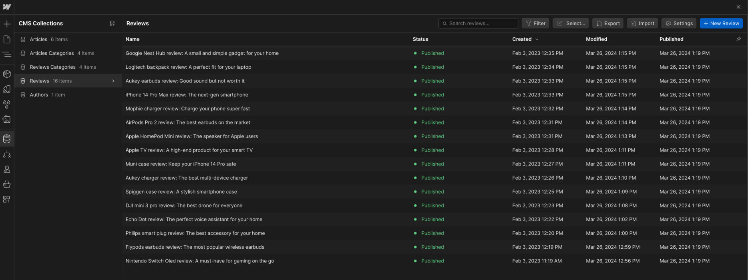Viewport: 748px width, 280px height.
Task: Open the Pages panel icon
Action: click(x=7, y=39)
